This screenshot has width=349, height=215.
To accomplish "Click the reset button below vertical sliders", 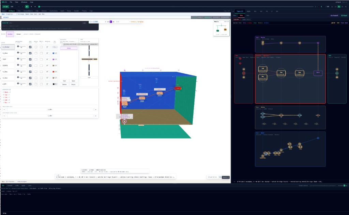I will pyautogui.click(x=89, y=78).
